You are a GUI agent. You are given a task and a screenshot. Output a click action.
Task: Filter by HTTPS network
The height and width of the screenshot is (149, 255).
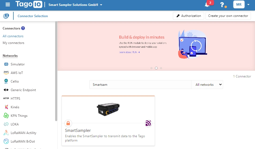click(16, 99)
